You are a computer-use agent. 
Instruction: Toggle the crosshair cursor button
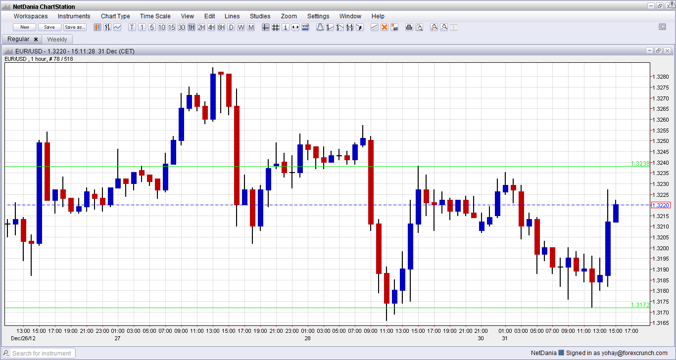tap(266, 27)
